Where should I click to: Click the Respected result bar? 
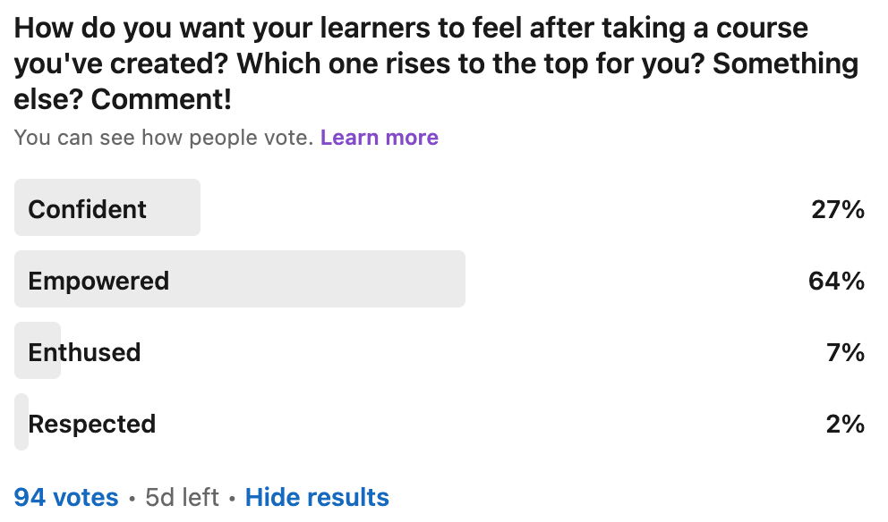click(21, 422)
